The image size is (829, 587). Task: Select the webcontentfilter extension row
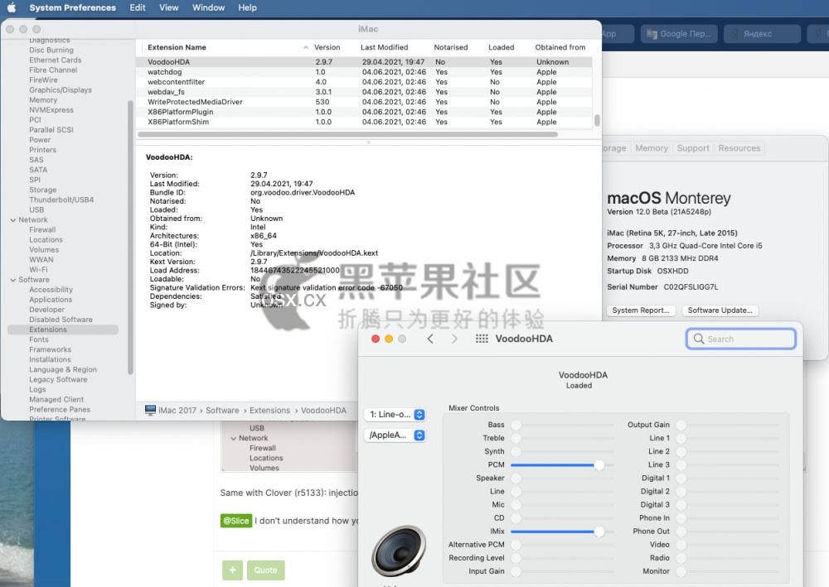365,82
